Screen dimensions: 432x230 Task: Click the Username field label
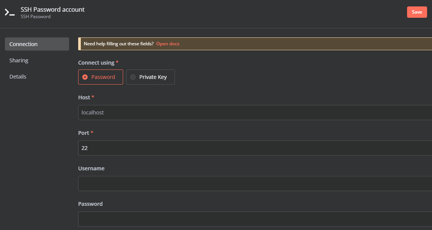(91, 168)
